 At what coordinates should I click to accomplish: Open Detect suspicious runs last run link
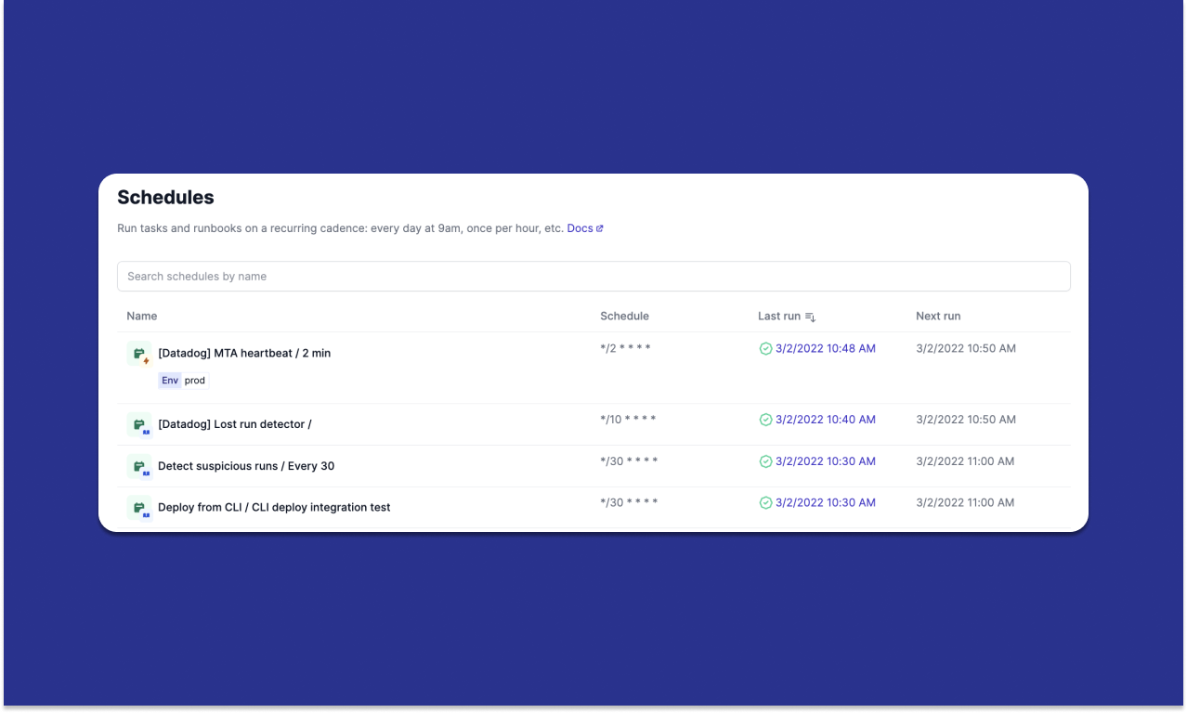point(826,461)
